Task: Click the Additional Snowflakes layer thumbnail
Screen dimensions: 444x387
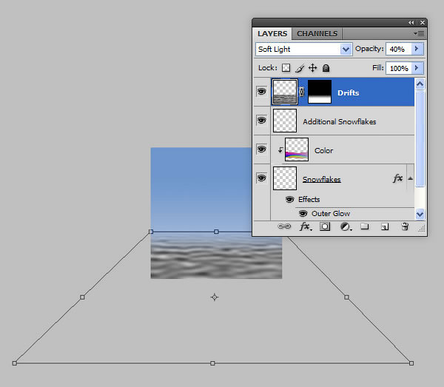Action: point(285,121)
